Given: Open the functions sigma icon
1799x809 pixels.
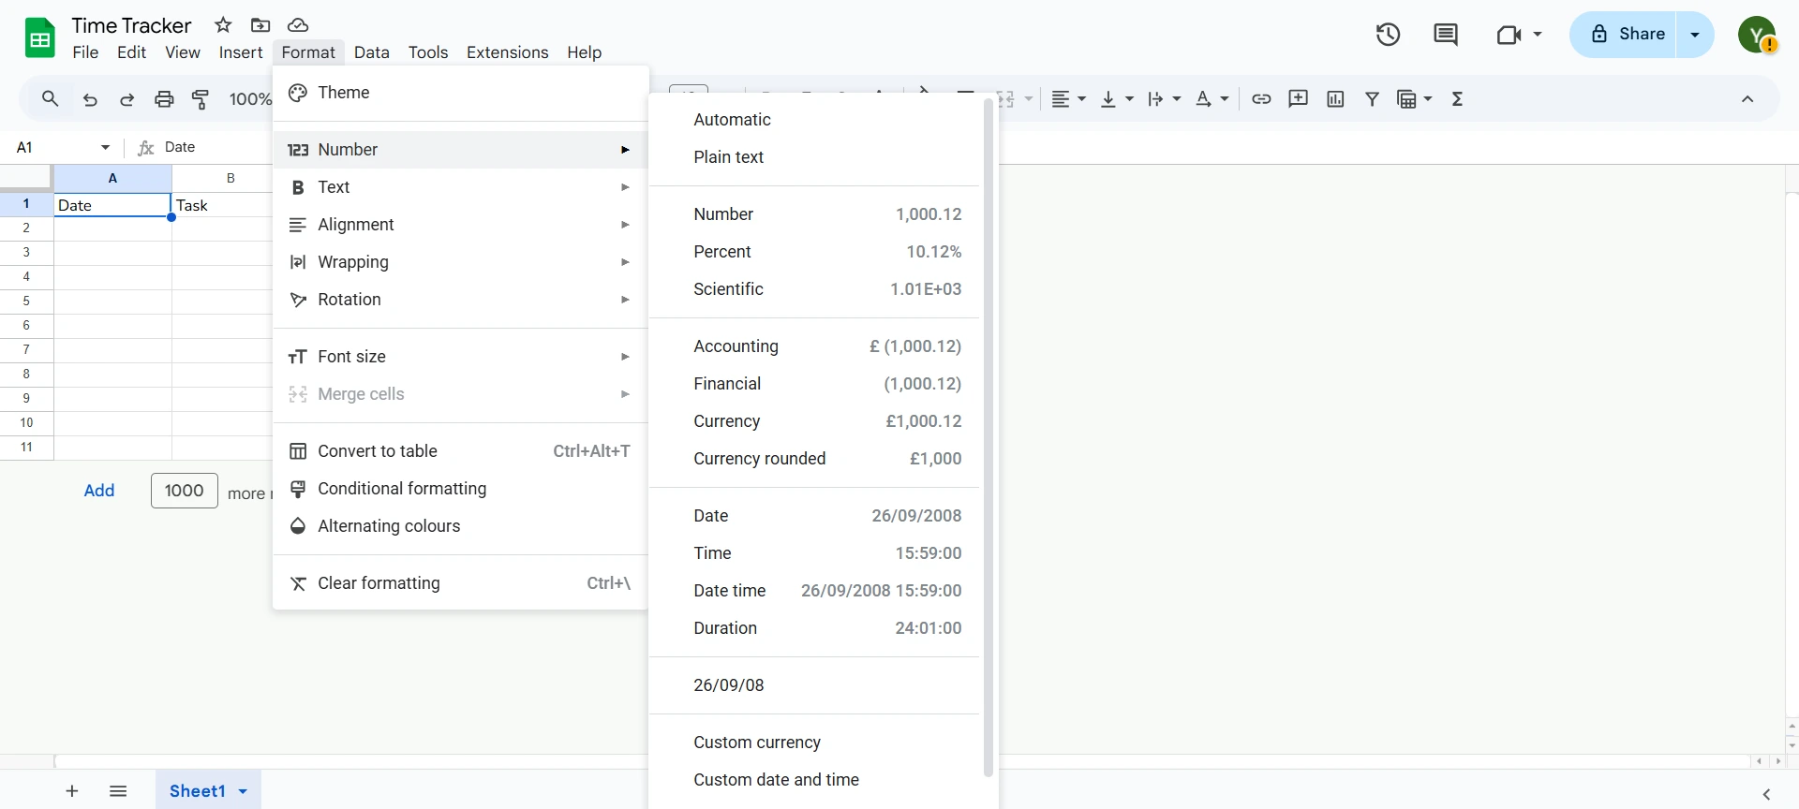Looking at the screenshot, I should [1457, 98].
